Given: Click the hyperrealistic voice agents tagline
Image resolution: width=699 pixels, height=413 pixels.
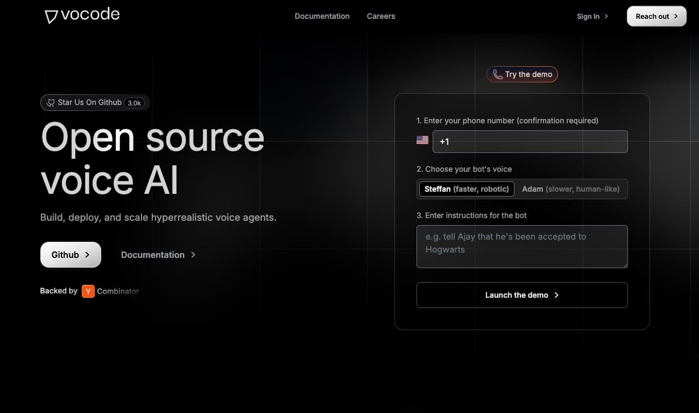Looking at the screenshot, I should [x=158, y=218].
